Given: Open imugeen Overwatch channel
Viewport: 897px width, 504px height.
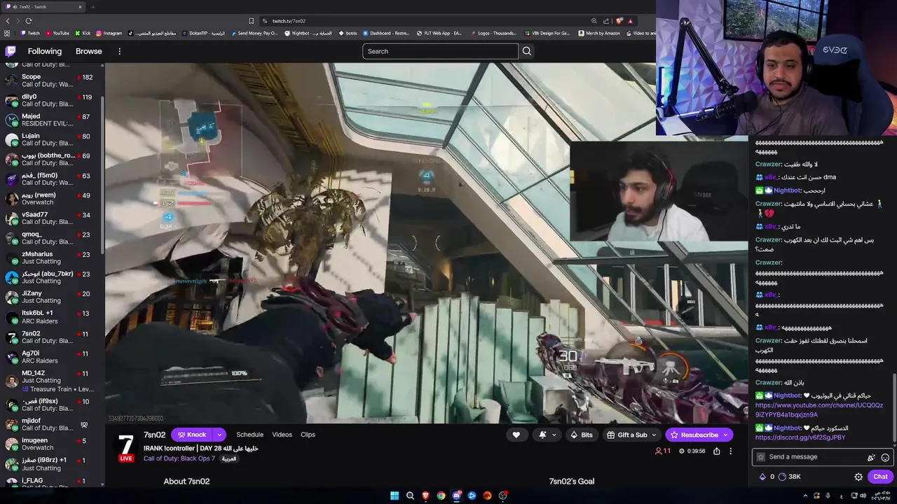Looking at the screenshot, I should [x=53, y=444].
